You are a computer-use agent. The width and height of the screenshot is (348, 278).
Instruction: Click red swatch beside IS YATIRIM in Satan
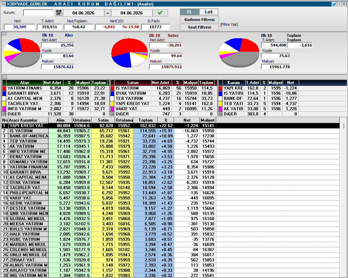(112, 88)
